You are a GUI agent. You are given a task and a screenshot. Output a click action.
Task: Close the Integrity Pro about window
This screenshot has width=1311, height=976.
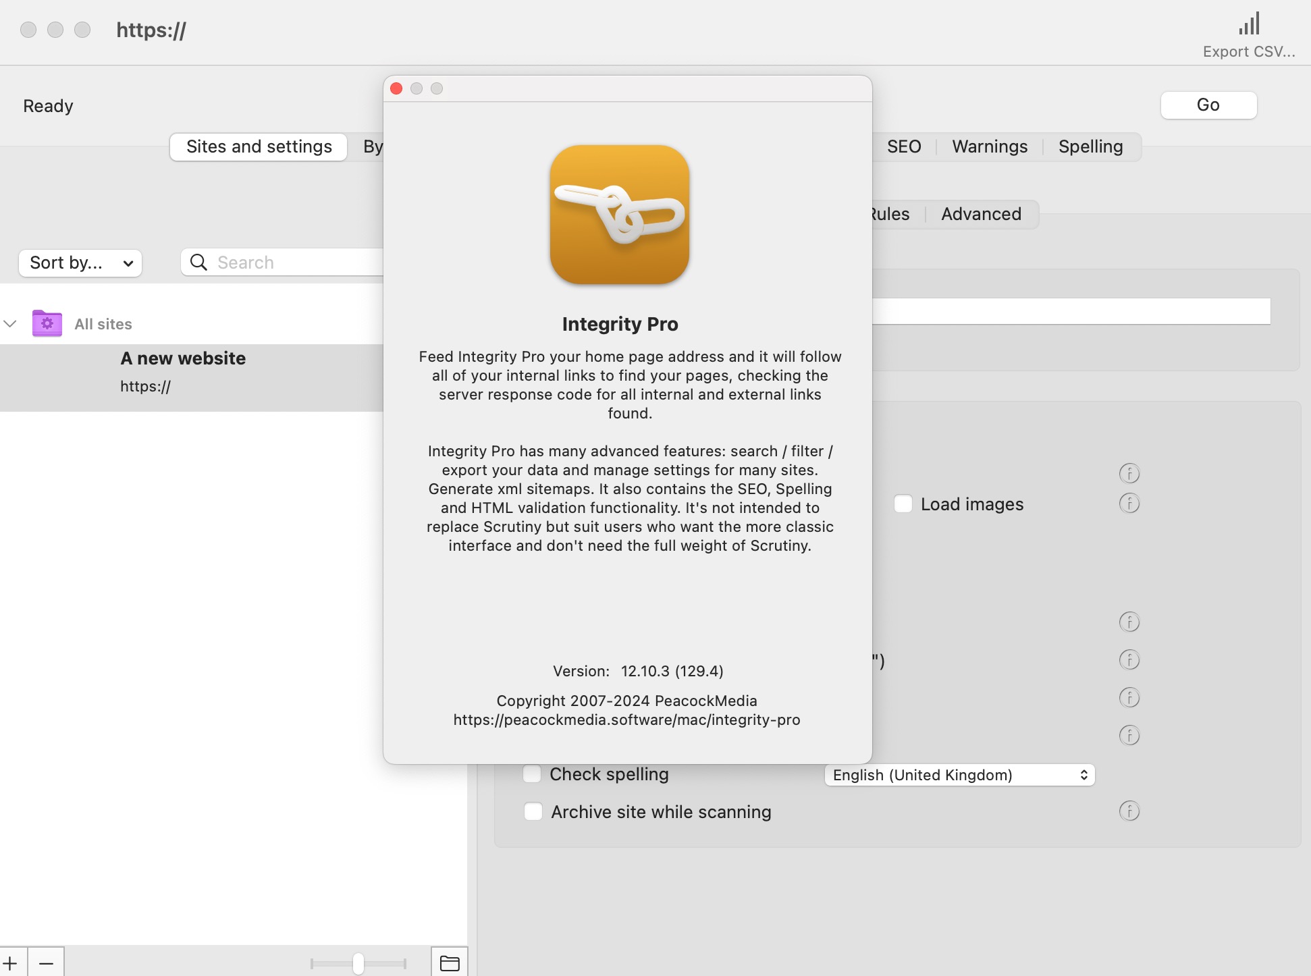click(397, 88)
